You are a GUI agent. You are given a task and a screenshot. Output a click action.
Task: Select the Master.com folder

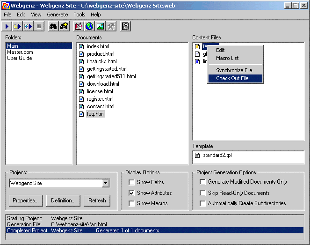tap(20, 52)
